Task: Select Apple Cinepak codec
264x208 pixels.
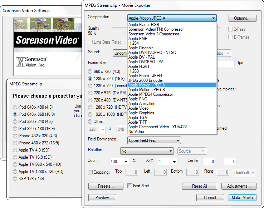Action: (x=172, y=48)
